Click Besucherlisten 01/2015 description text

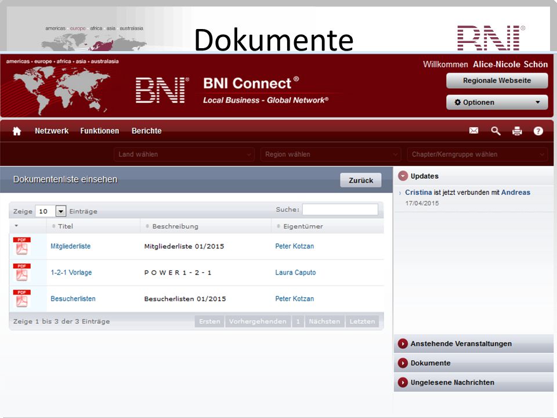(185, 298)
